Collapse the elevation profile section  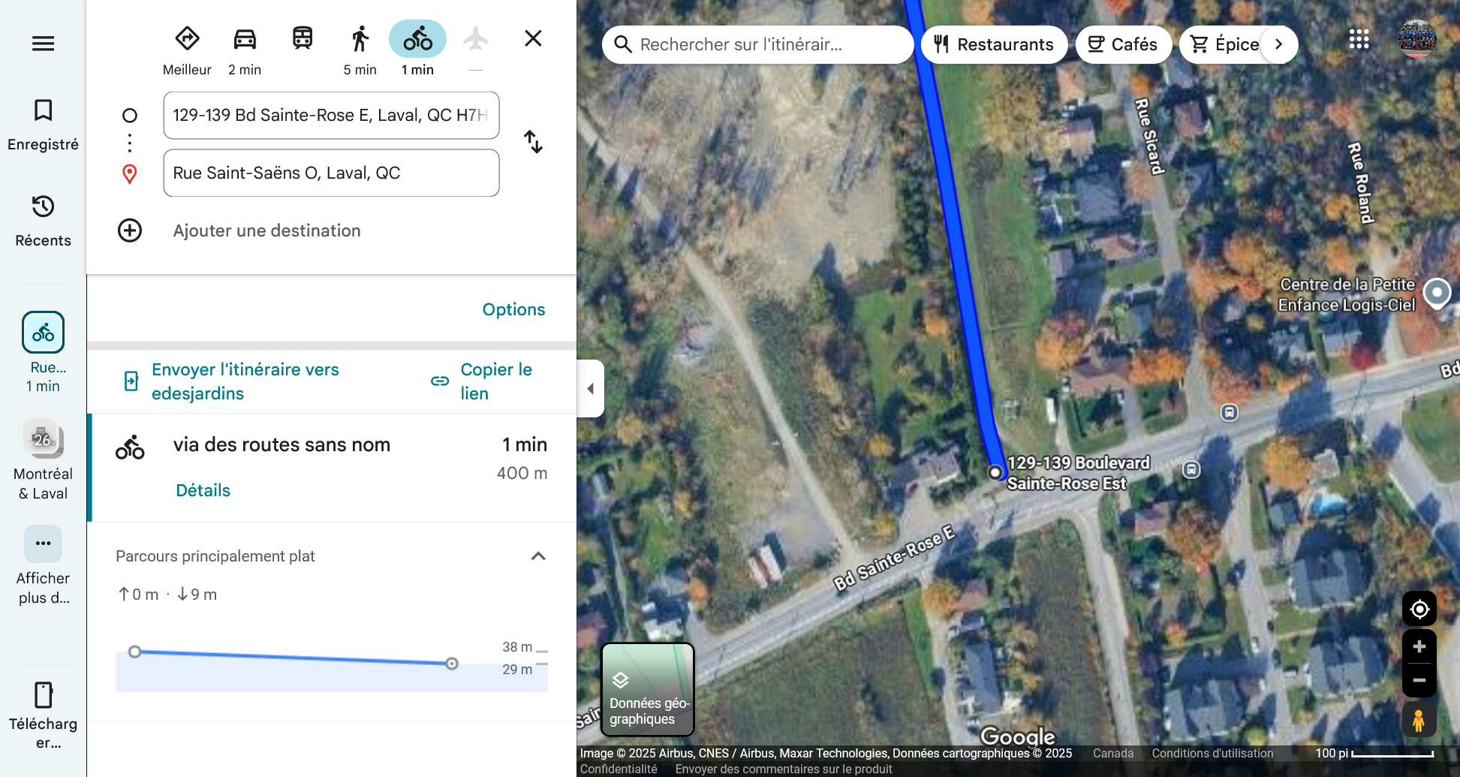[x=538, y=556]
